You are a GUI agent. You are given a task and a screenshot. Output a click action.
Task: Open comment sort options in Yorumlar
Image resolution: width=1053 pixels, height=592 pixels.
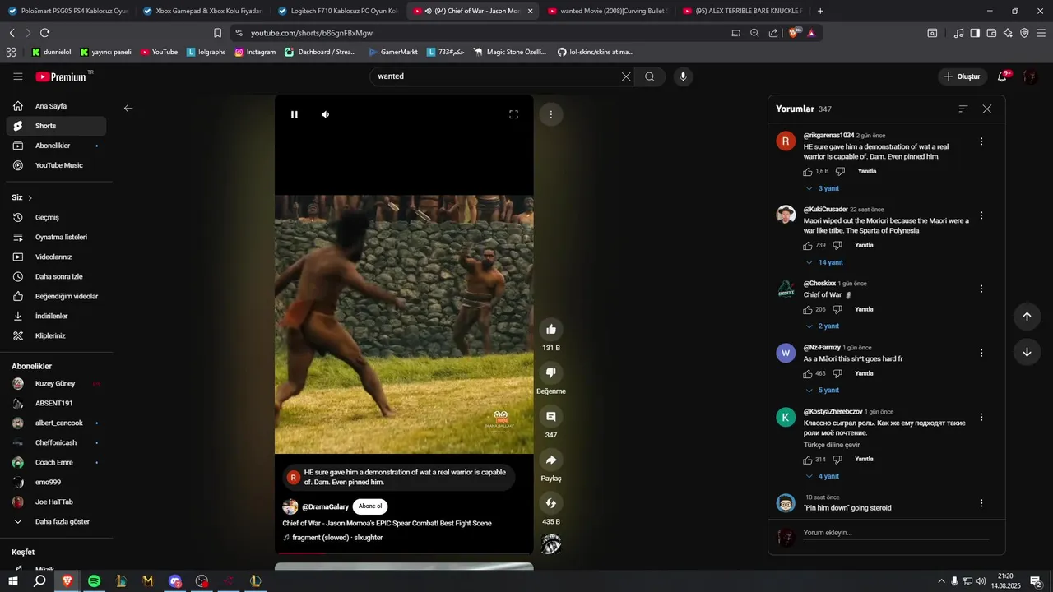(963, 109)
